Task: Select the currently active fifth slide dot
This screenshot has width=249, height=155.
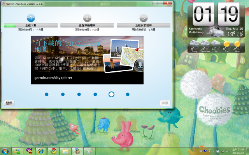Action: click(111, 95)
